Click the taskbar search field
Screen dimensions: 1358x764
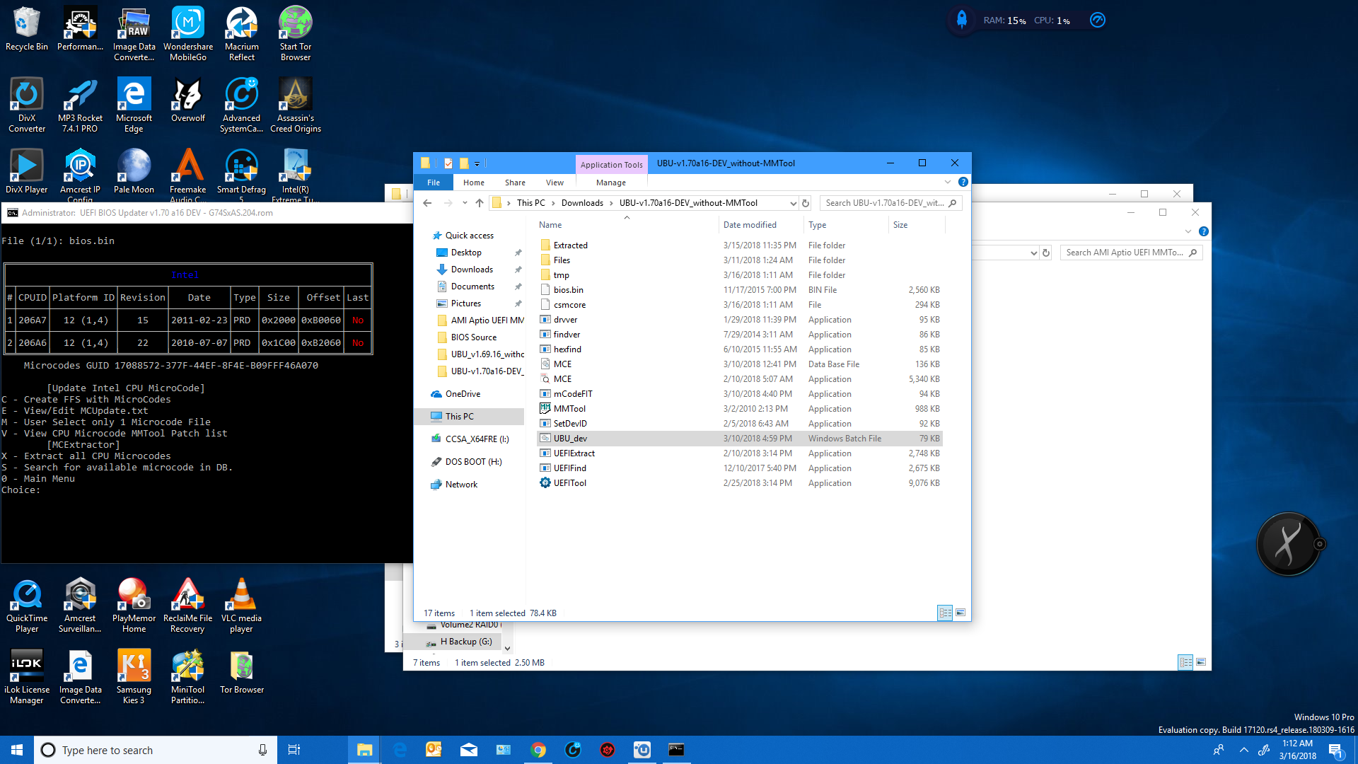[154, 750]
